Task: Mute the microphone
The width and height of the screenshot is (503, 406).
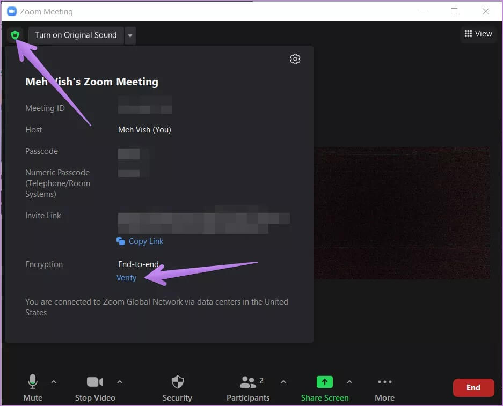Action: pos(33,388)
